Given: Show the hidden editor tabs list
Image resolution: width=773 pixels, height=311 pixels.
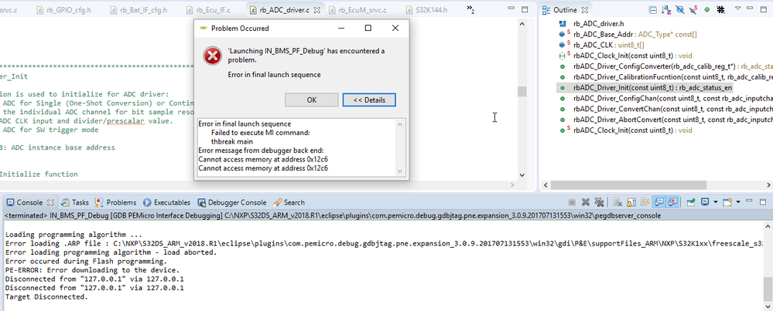Looking at the screenshot, I should point(470,10).
